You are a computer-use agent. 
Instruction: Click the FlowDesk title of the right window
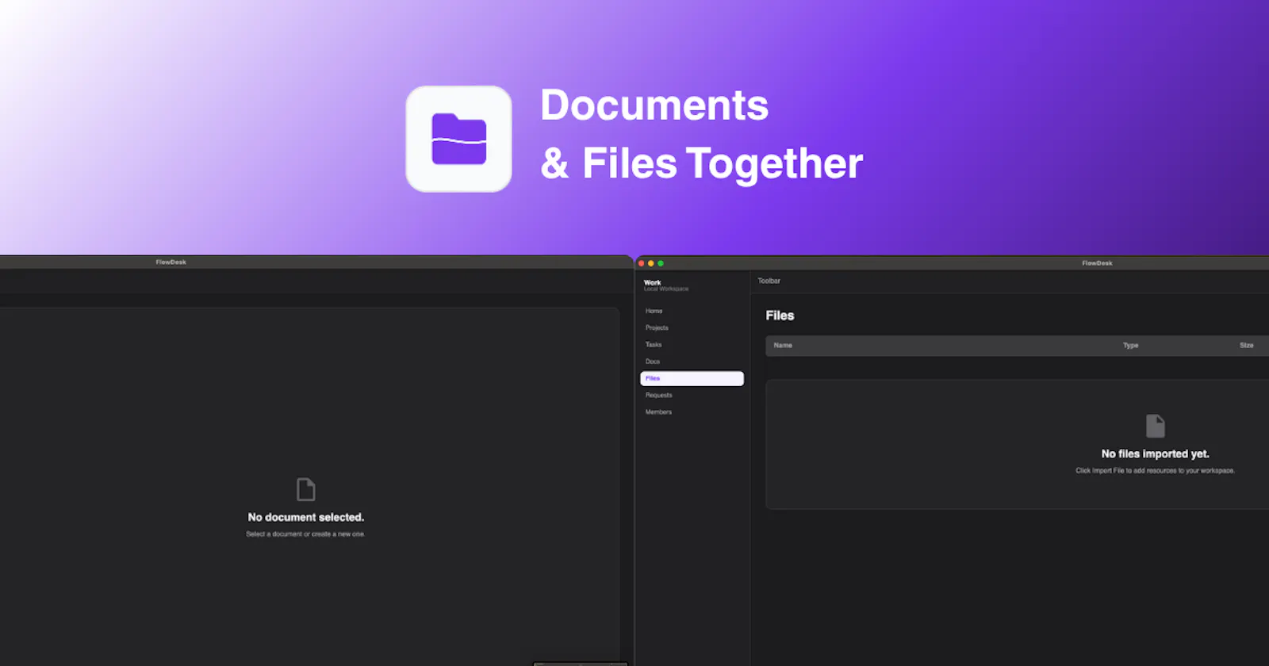pos(1097,263)
